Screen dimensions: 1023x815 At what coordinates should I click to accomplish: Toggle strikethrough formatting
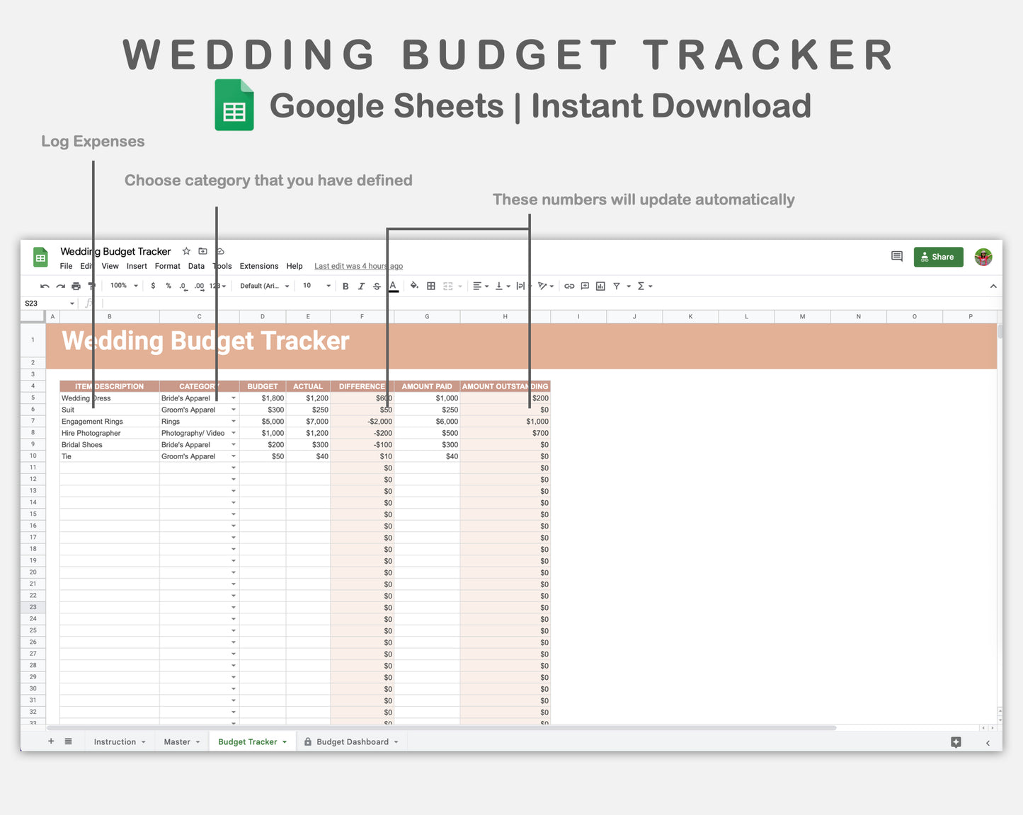coord(377,286)
